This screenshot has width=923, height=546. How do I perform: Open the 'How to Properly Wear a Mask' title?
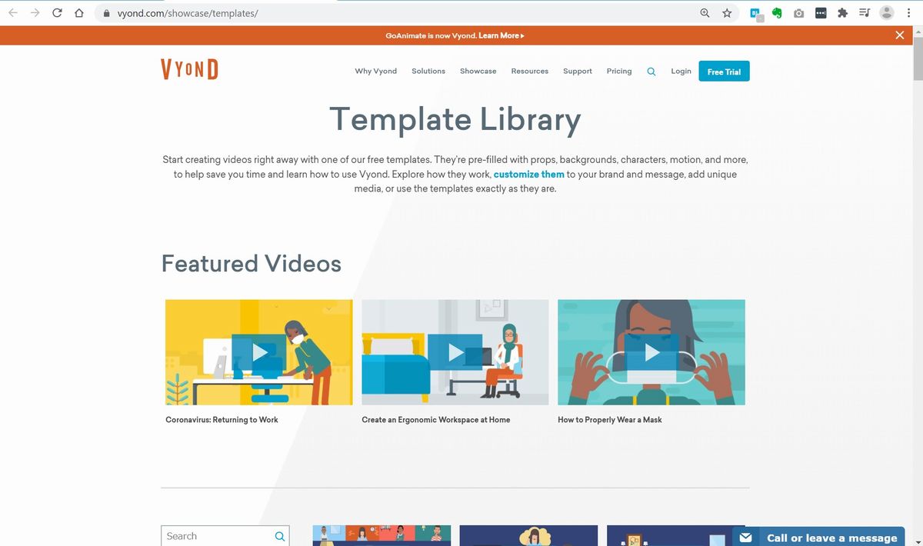tap(610, 420)
